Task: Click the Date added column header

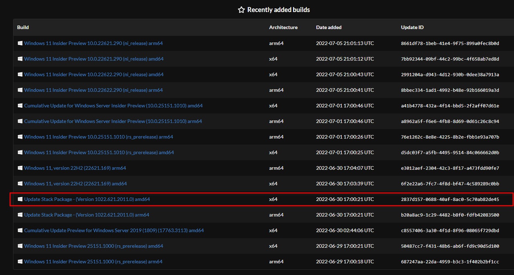Action: (x=329, y=27)
